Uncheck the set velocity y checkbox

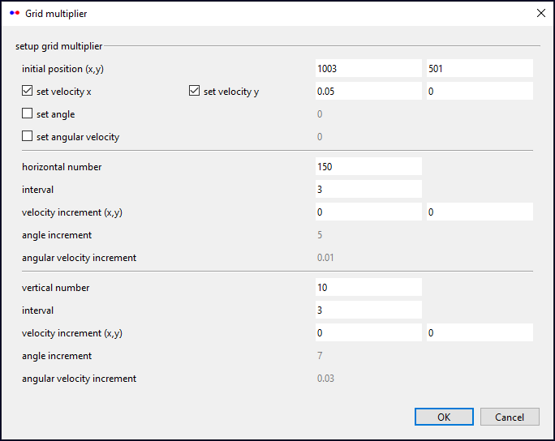194,92
